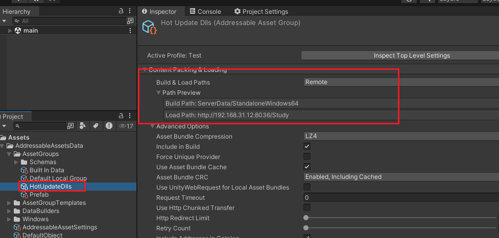Switch to the Console tab

click(x=205, y=11)
